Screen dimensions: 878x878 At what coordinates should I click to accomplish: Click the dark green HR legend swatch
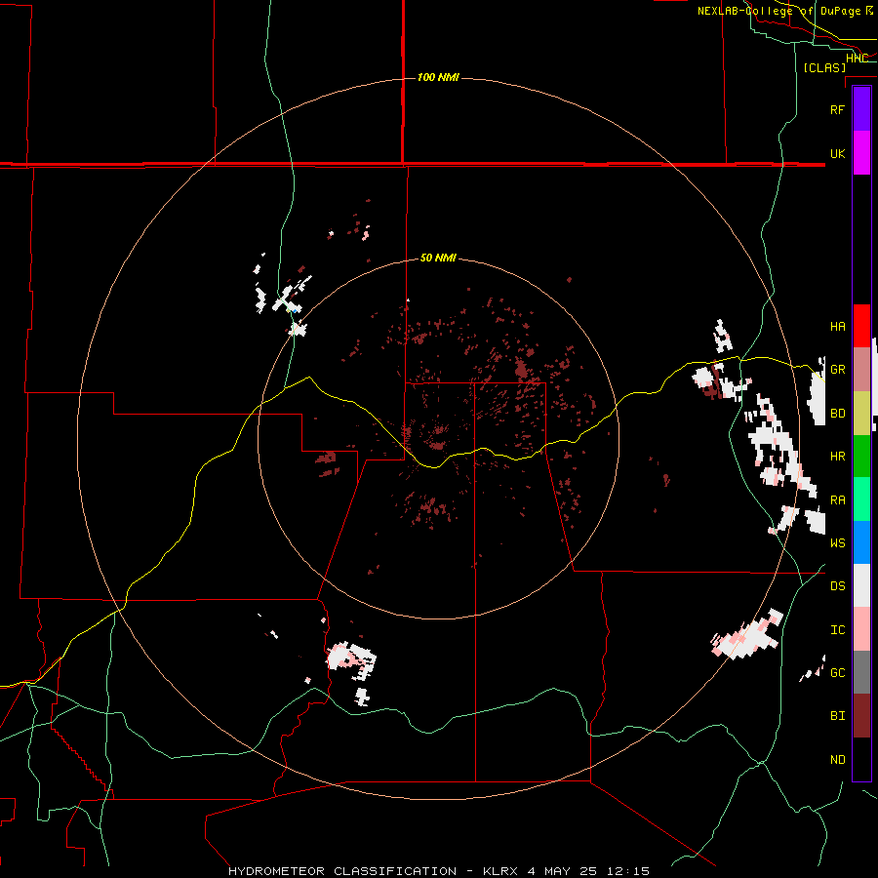861,456
